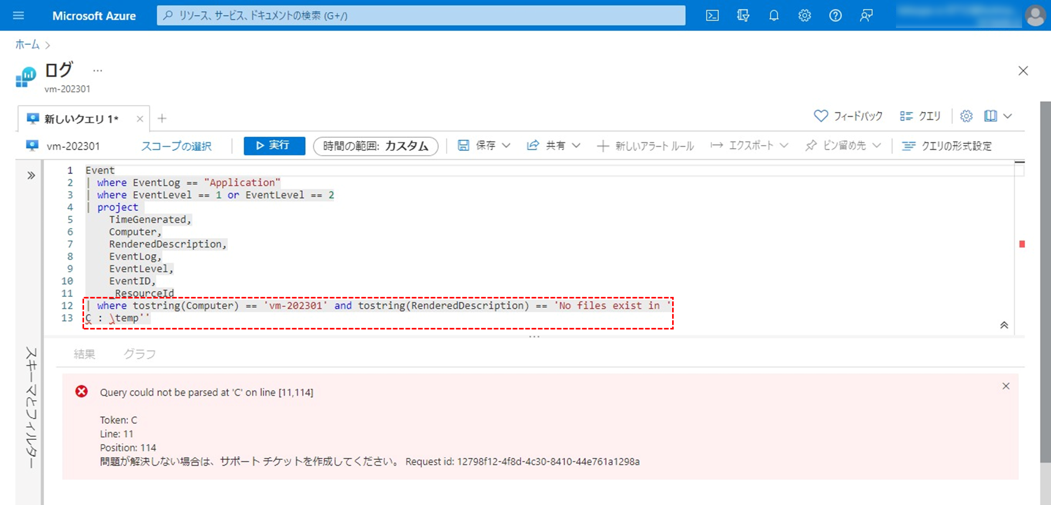Click the 共有 share button
Image resolution: width=1051 pixels, height=505 pixels.
(547, 146)
